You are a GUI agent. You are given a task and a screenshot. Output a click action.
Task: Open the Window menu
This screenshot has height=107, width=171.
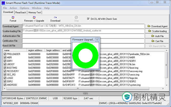37,8
